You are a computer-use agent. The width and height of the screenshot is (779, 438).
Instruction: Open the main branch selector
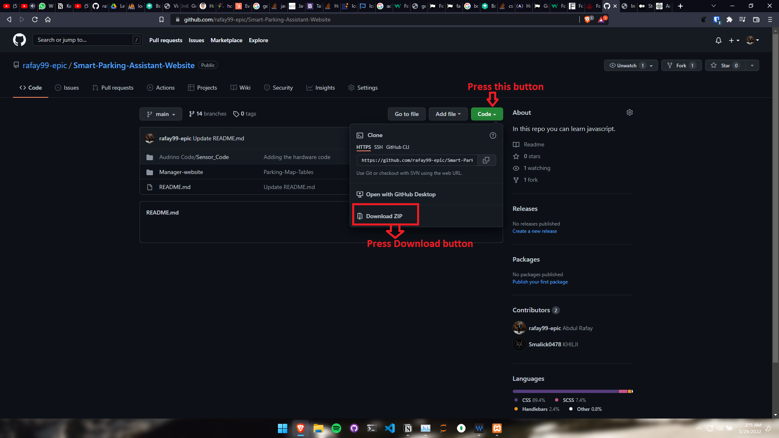161,114
